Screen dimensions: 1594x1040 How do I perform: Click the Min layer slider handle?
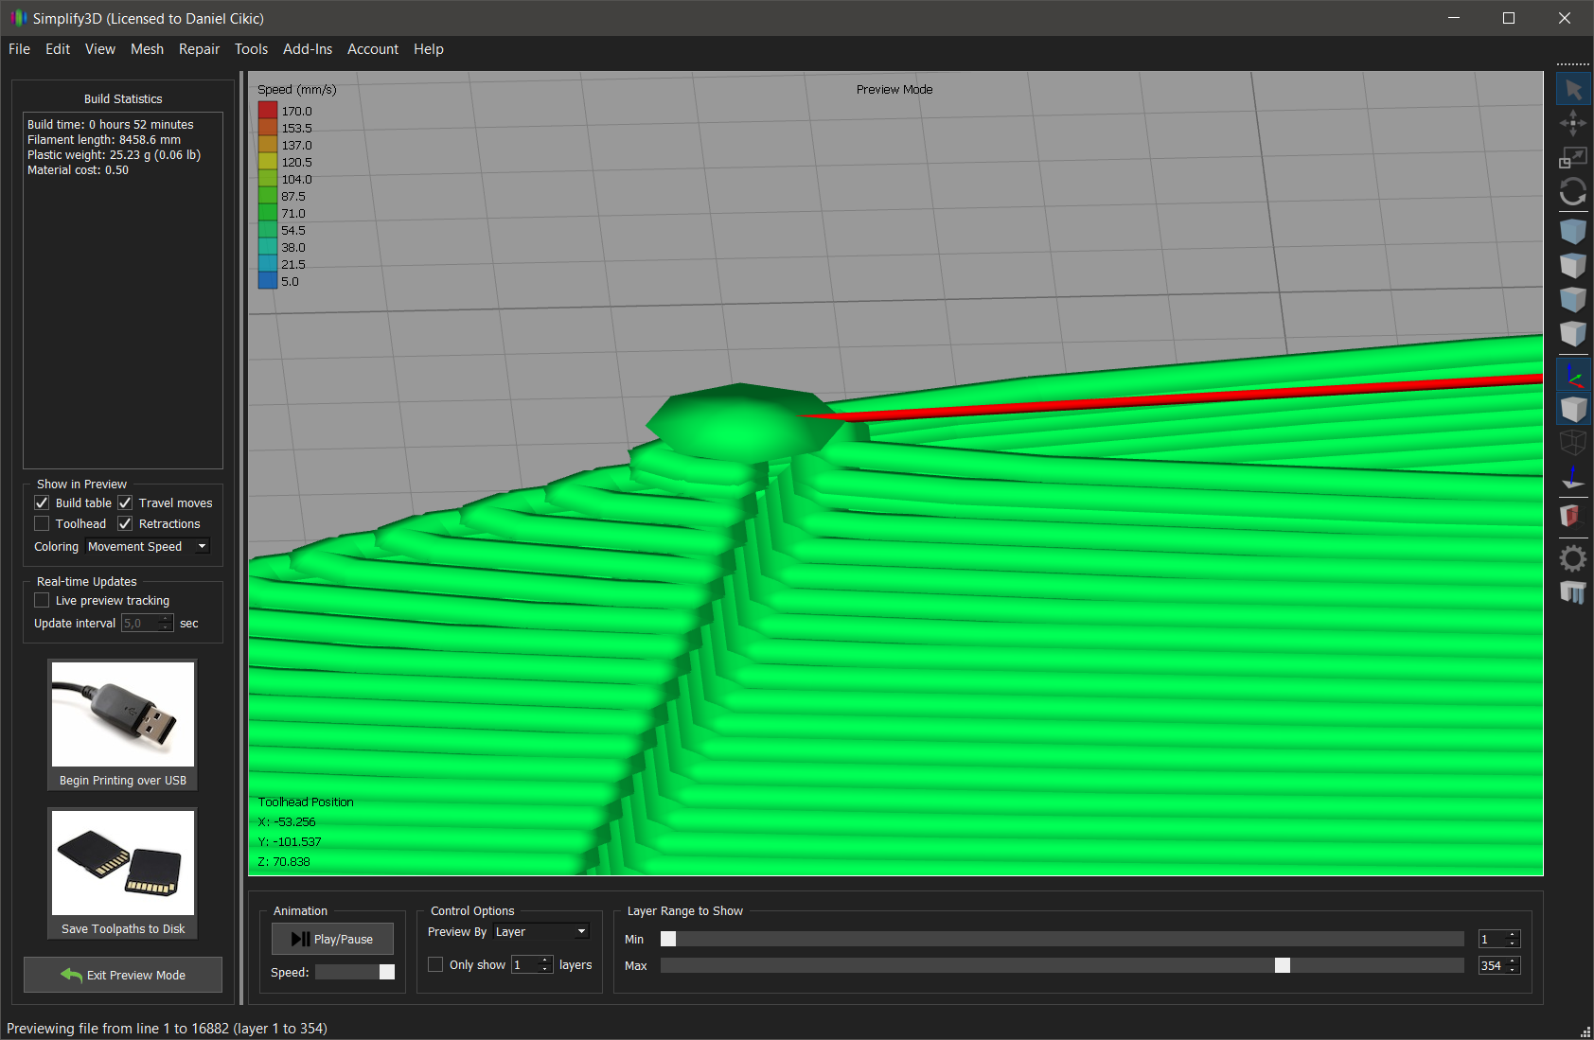point(668,939)
